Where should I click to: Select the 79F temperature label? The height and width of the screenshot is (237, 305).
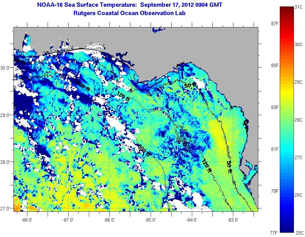click(x=275, y=191)
